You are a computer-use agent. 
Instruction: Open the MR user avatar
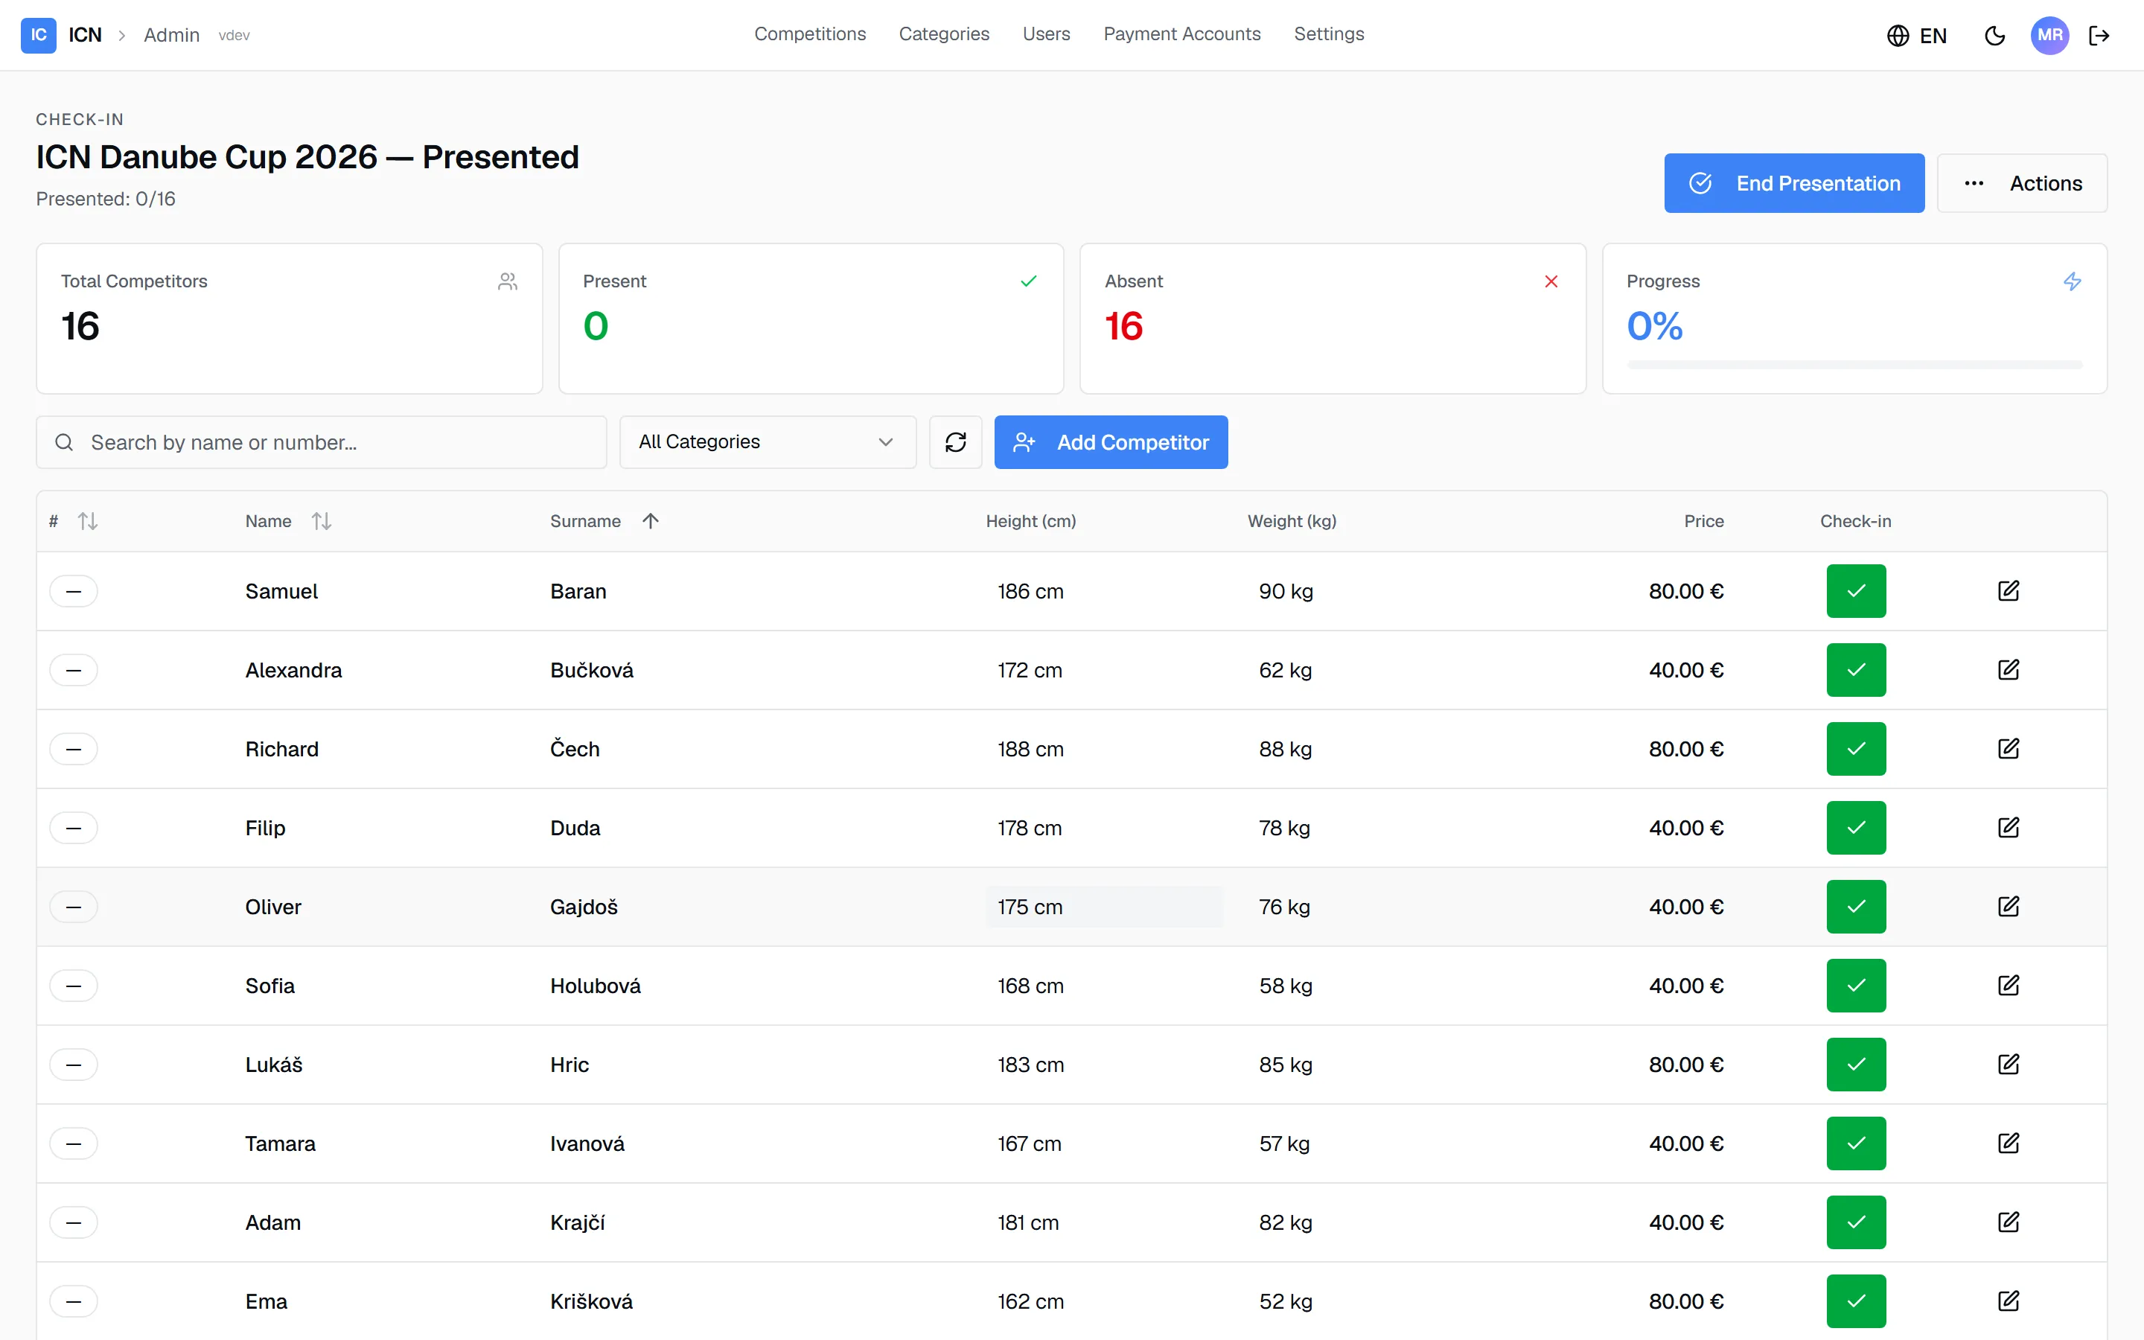[x=2049, y=36]
